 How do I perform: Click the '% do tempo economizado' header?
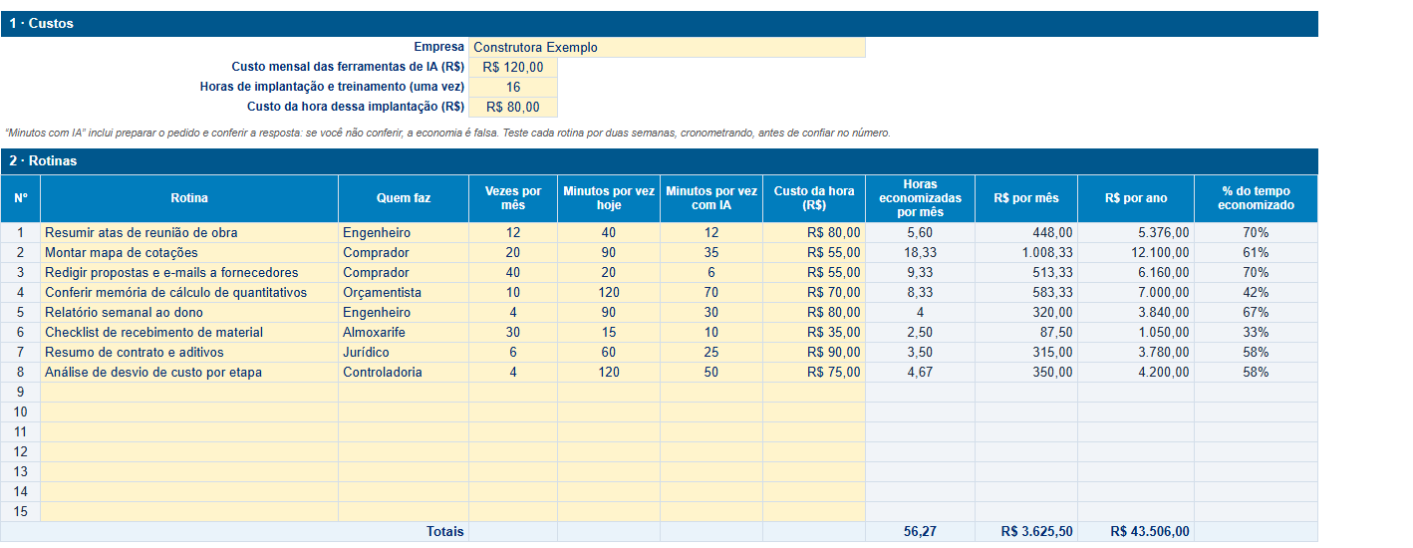pos(1256,198)
